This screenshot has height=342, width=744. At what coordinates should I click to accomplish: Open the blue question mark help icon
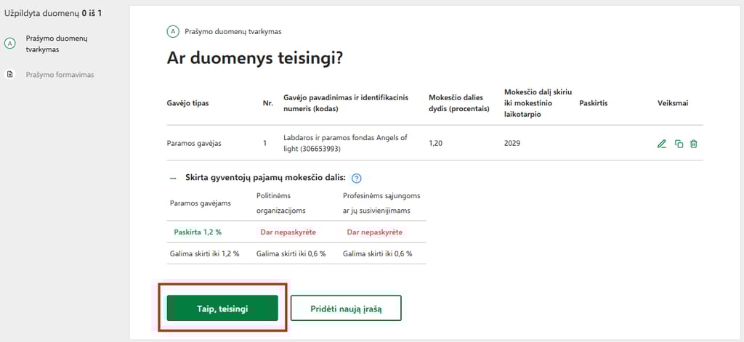pos(357,178)
